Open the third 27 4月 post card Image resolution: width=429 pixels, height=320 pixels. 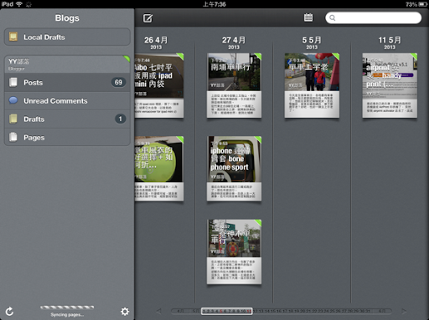point(234,251)
